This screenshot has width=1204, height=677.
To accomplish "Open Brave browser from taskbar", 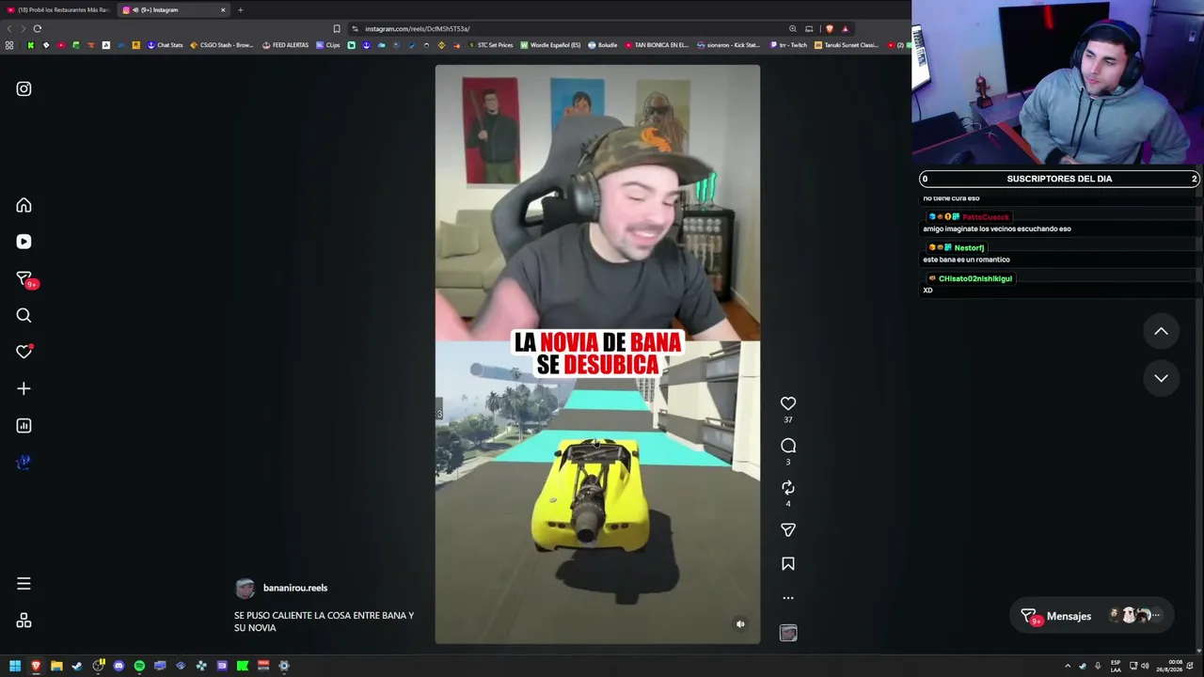I will point(36,667).
